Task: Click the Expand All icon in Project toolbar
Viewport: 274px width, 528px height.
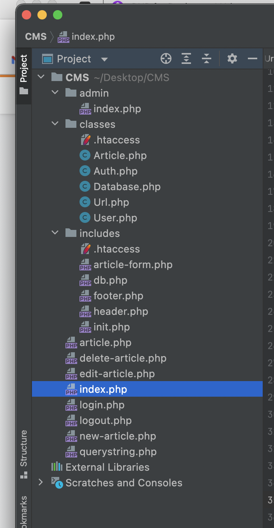Action: tap(187, 59)
